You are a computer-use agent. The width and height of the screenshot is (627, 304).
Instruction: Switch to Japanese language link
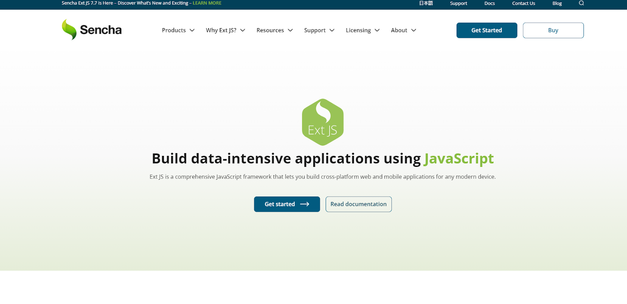coord(426,3)
